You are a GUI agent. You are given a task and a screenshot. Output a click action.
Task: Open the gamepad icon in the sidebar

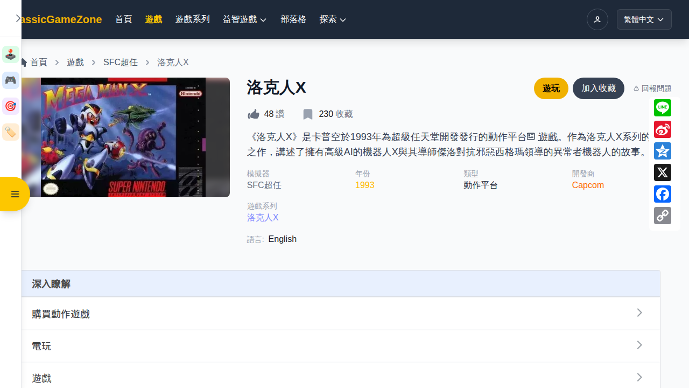pos(11,80)
